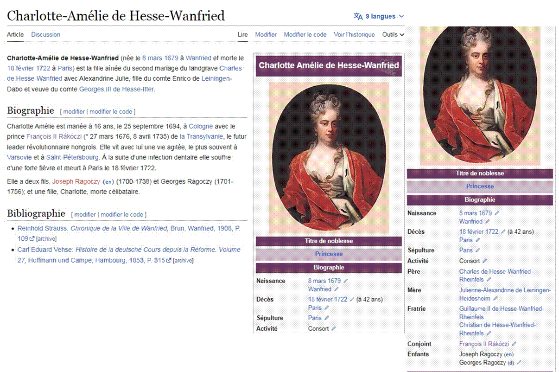Viewport: 559px width, 372px height.
Task: Click modifier le code next to Biographie heading
Action: [111, 112]
